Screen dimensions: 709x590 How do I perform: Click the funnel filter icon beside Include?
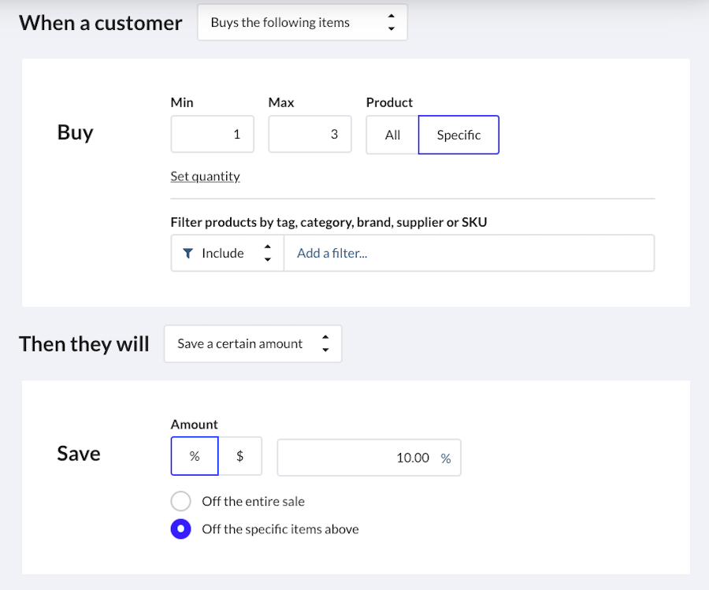[187, 254]
